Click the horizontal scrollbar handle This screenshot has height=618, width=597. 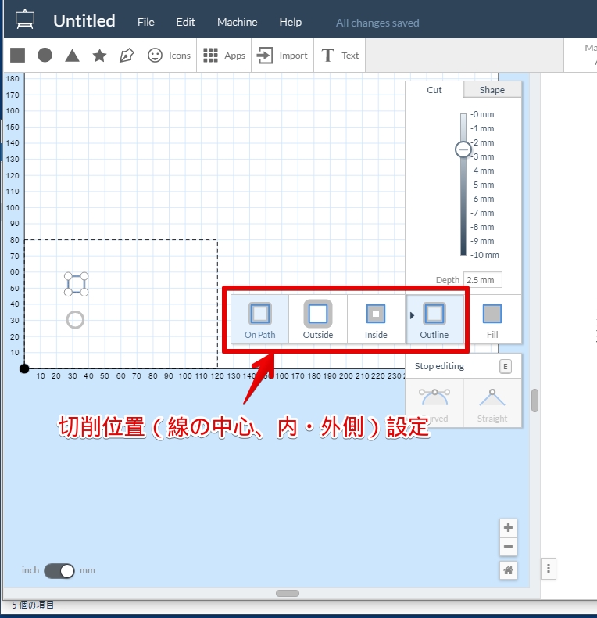(288, 593)
